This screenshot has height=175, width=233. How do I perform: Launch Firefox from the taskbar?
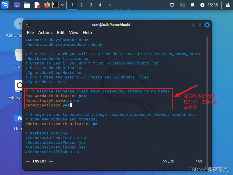point(47,5)
